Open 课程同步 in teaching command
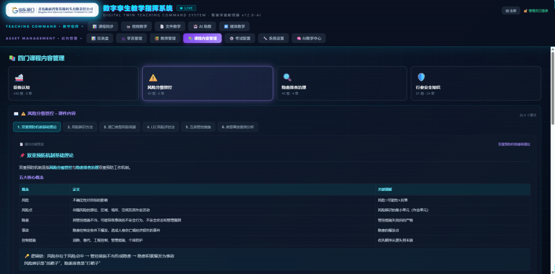Screen dimensions: 555x274 [103, 26]
